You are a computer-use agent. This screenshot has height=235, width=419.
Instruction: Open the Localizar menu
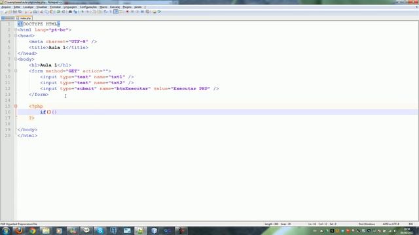point(28,7)
